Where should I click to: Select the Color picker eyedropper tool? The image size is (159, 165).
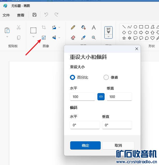[x=83, y=37]
